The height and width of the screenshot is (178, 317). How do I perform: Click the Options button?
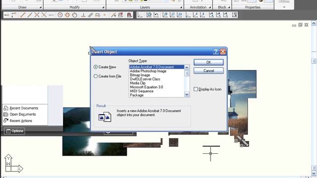(14, 131)
